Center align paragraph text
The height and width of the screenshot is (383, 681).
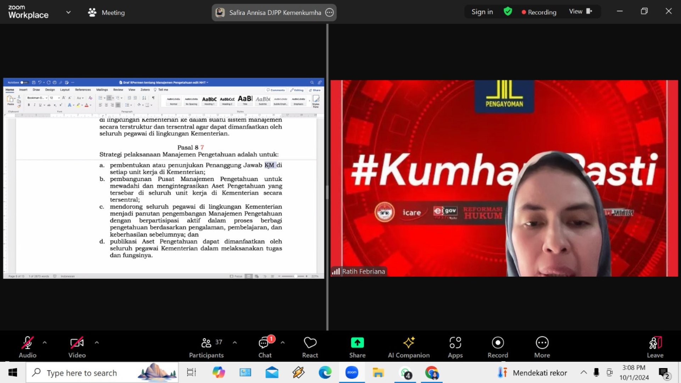click(x=106, y=105)
